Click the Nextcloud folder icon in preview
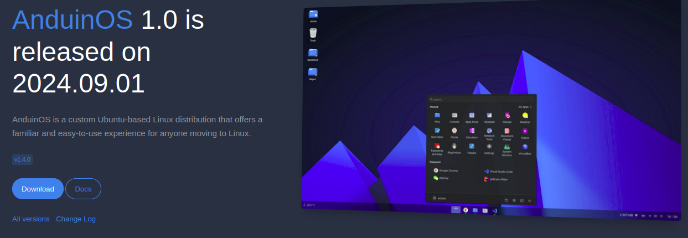 (x=313, y=53)
